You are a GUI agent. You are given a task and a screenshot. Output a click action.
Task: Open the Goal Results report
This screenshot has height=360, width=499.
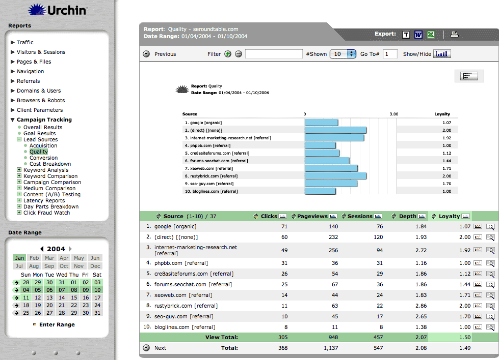point(39,133)
